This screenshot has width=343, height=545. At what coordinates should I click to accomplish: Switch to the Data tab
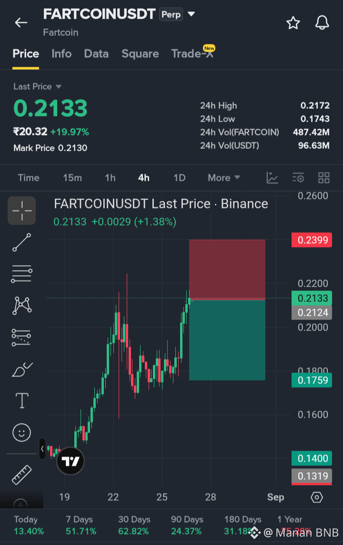96,54
